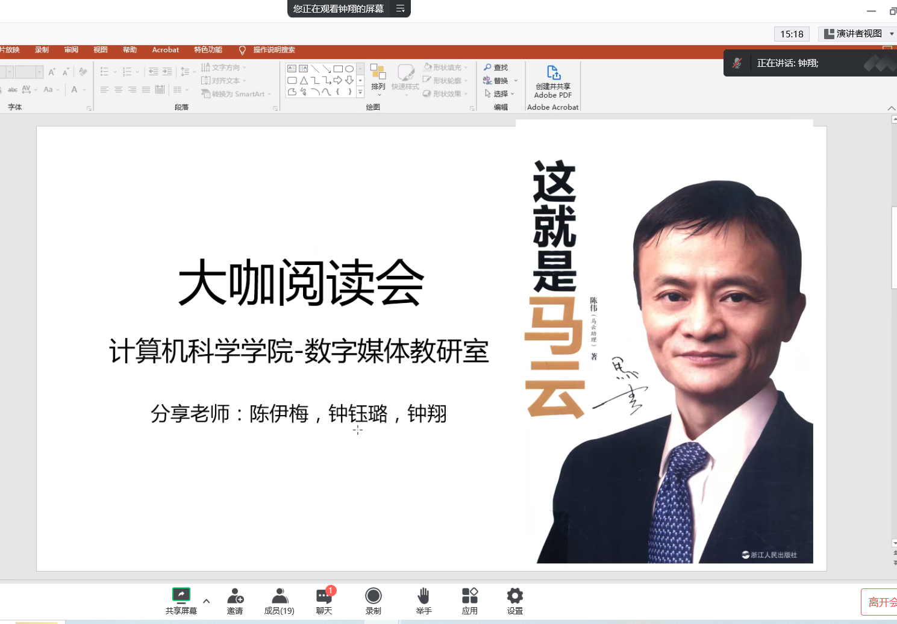Toggle justify text alignment
897x624 pixels.
pyautogui.click(x=146, y=90)
